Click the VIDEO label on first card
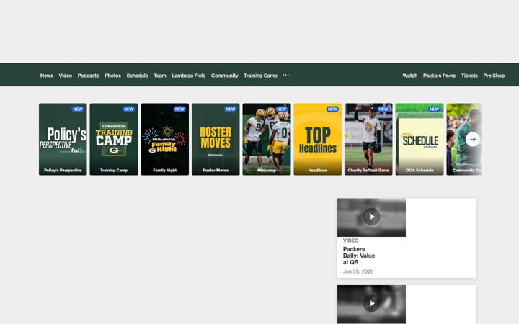519x324 pixels. coord(350,240)
